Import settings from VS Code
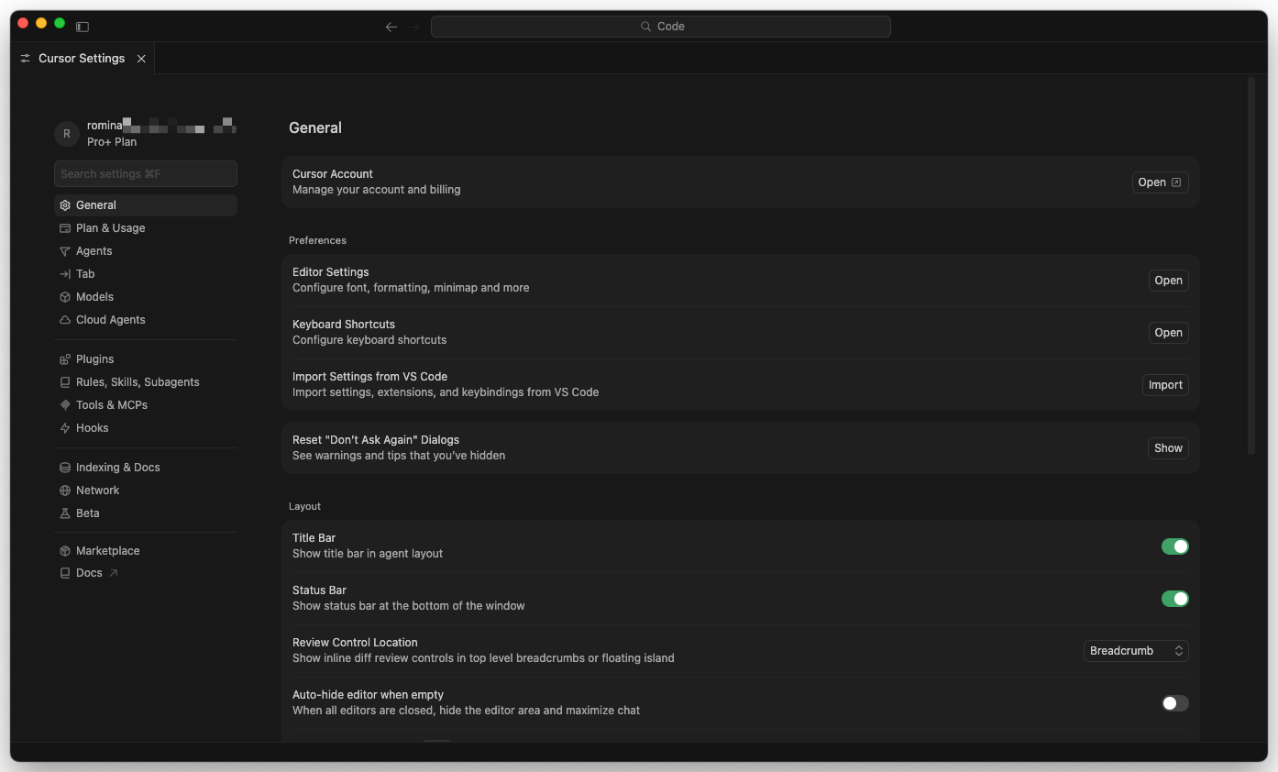Viewport: 1278px width, 772px height. [1165, 385]
